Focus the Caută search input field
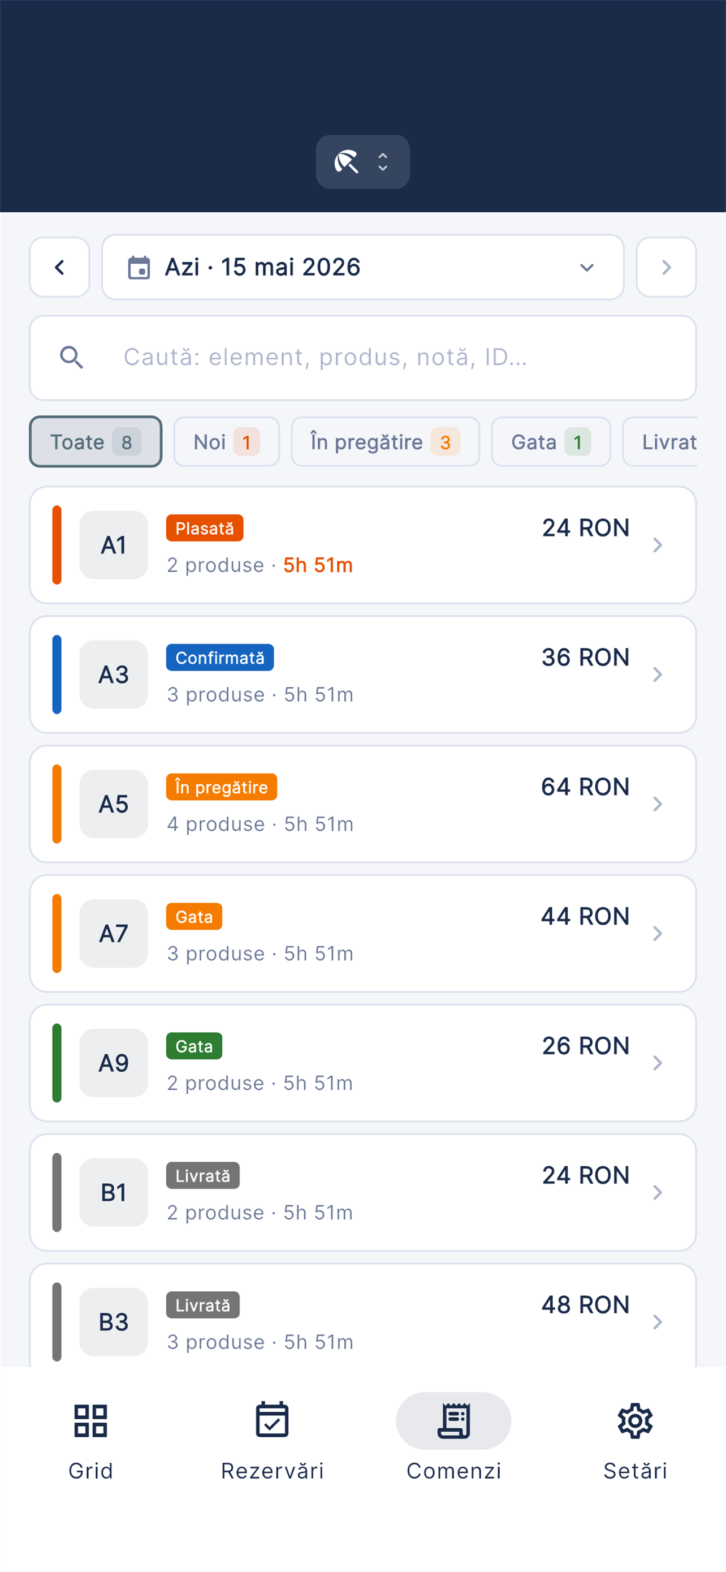 click(x=362, y=358)
